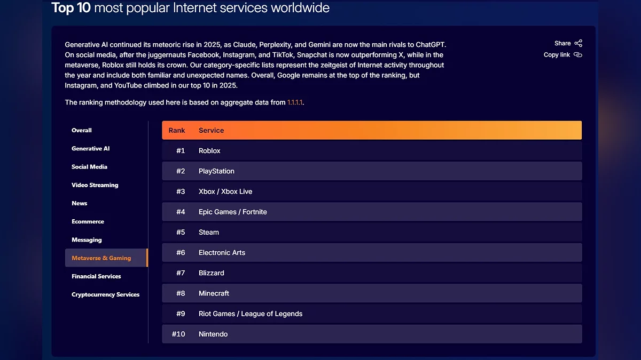Screen dimensions: 641x360
Task: Switch to Generative AI category
Action: 91,149
